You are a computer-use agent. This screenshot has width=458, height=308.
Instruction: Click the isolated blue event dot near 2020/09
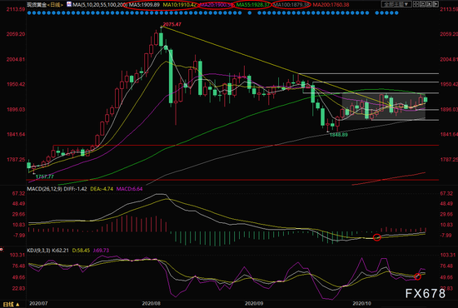coord(250,12)
